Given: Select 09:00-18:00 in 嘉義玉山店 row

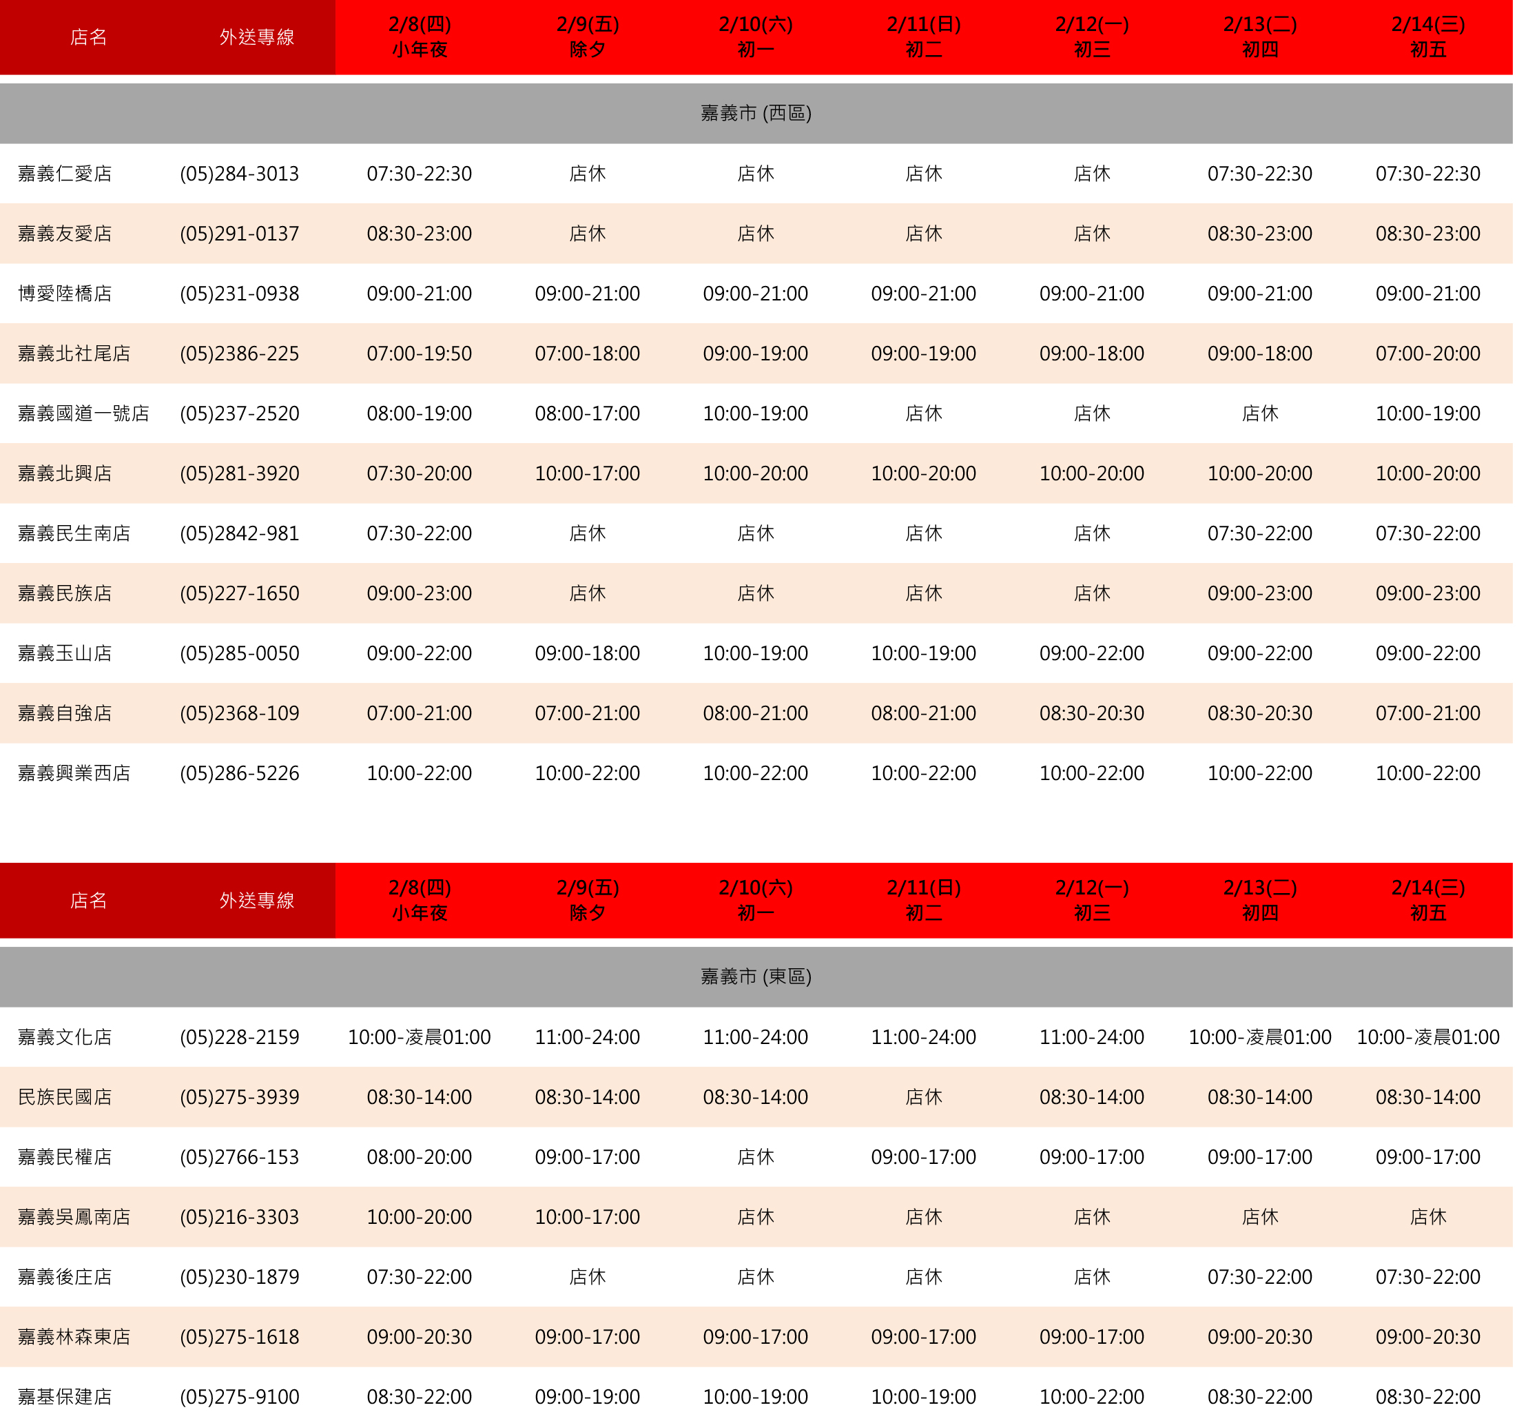Looking at the screenshot, I should pyautogui.click(x=588, y=653).
